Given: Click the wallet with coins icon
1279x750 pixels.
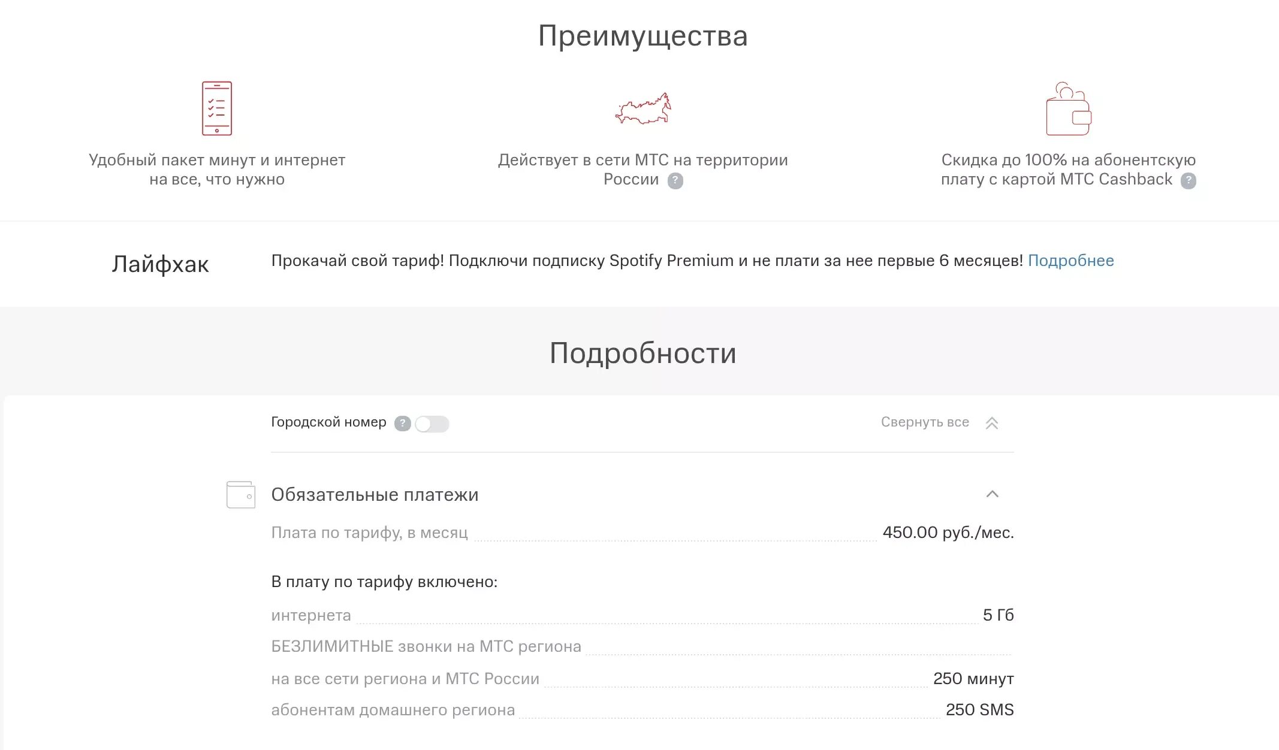Looking at the screenshot, I should [1069, 108].
